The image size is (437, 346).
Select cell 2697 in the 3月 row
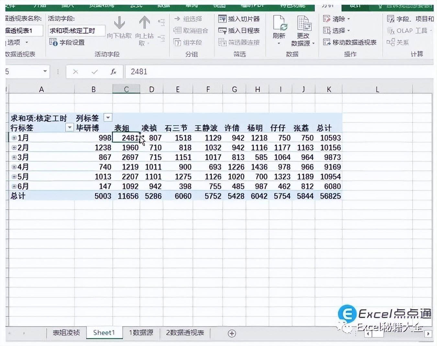pyautogui.click(x=126, y=157)
